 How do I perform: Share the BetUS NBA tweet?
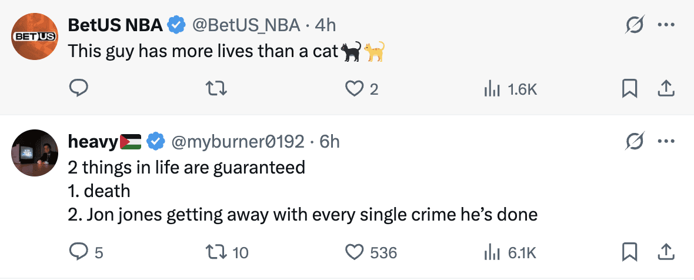tap(665, 88)
